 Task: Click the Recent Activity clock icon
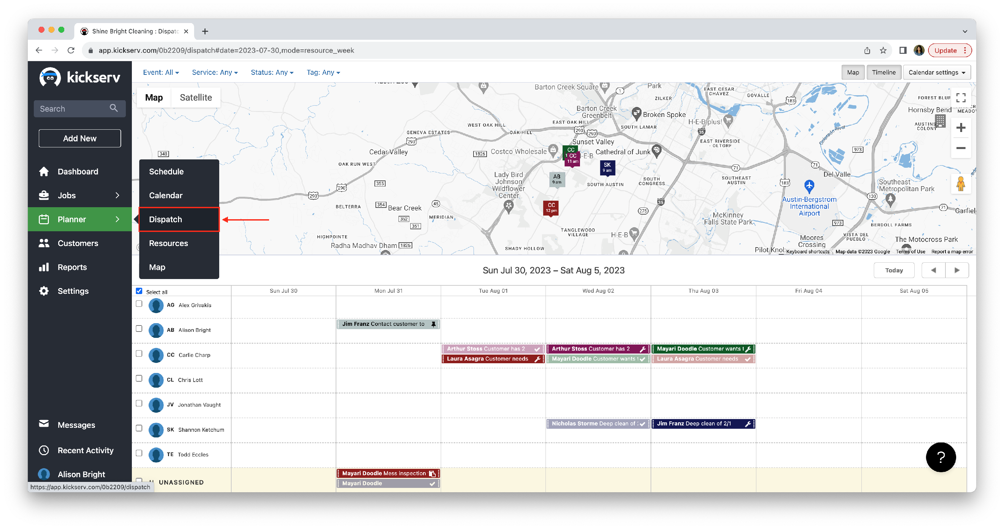click(44, 450)
